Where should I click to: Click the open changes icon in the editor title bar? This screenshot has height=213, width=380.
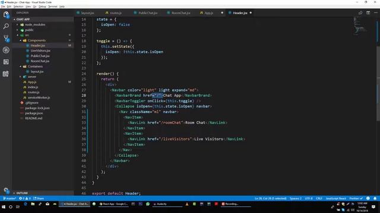click(360, 13)
